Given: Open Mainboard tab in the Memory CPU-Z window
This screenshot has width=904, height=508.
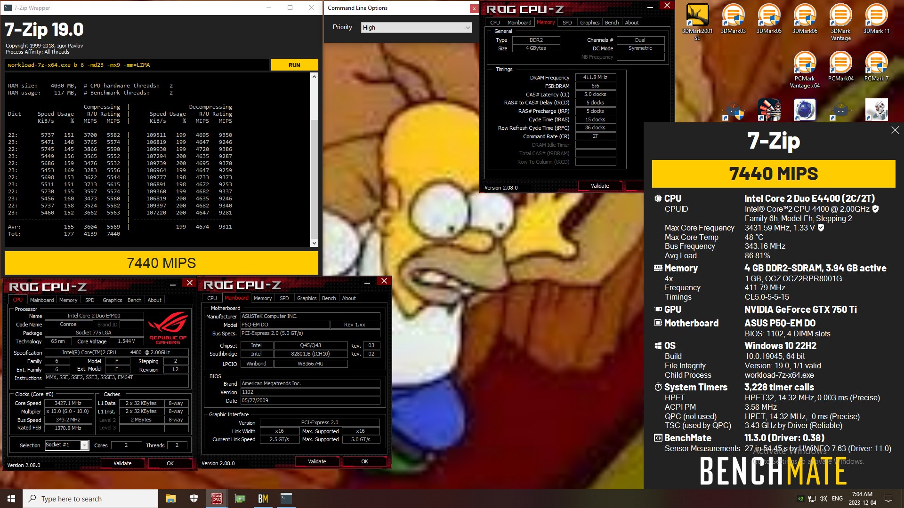Looking at the screenshot, I should (x=519, y=23).
